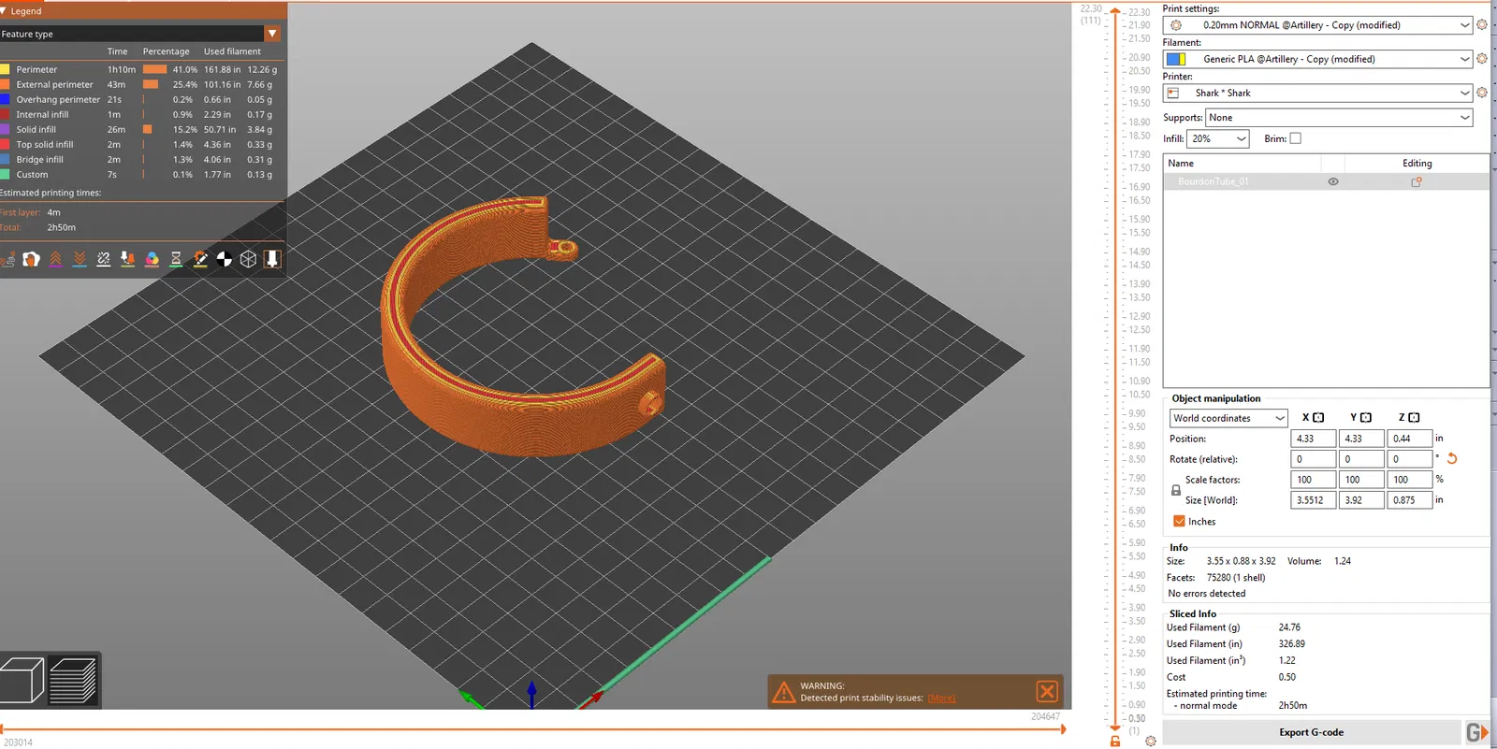Image resolution: width=1497 pixels, height=749 pixels.
Task: Open the Supports dropdown
Action: coord(1339,118)
